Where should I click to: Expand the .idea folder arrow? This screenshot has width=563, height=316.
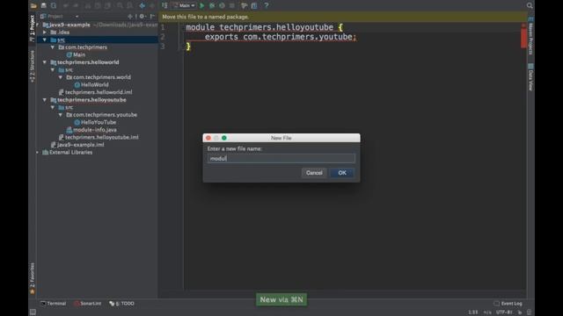[45, 32]
